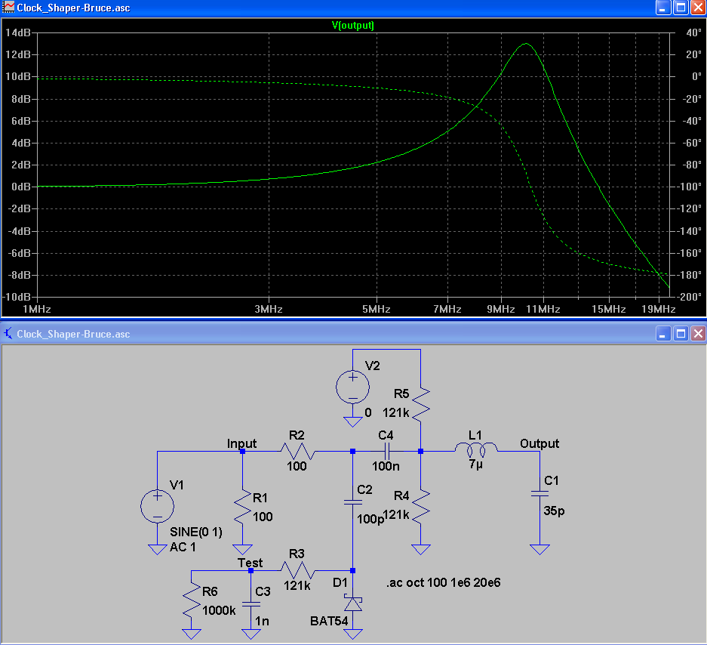
Task: Click the V(output) trace label in the plot
Action: 353,25
